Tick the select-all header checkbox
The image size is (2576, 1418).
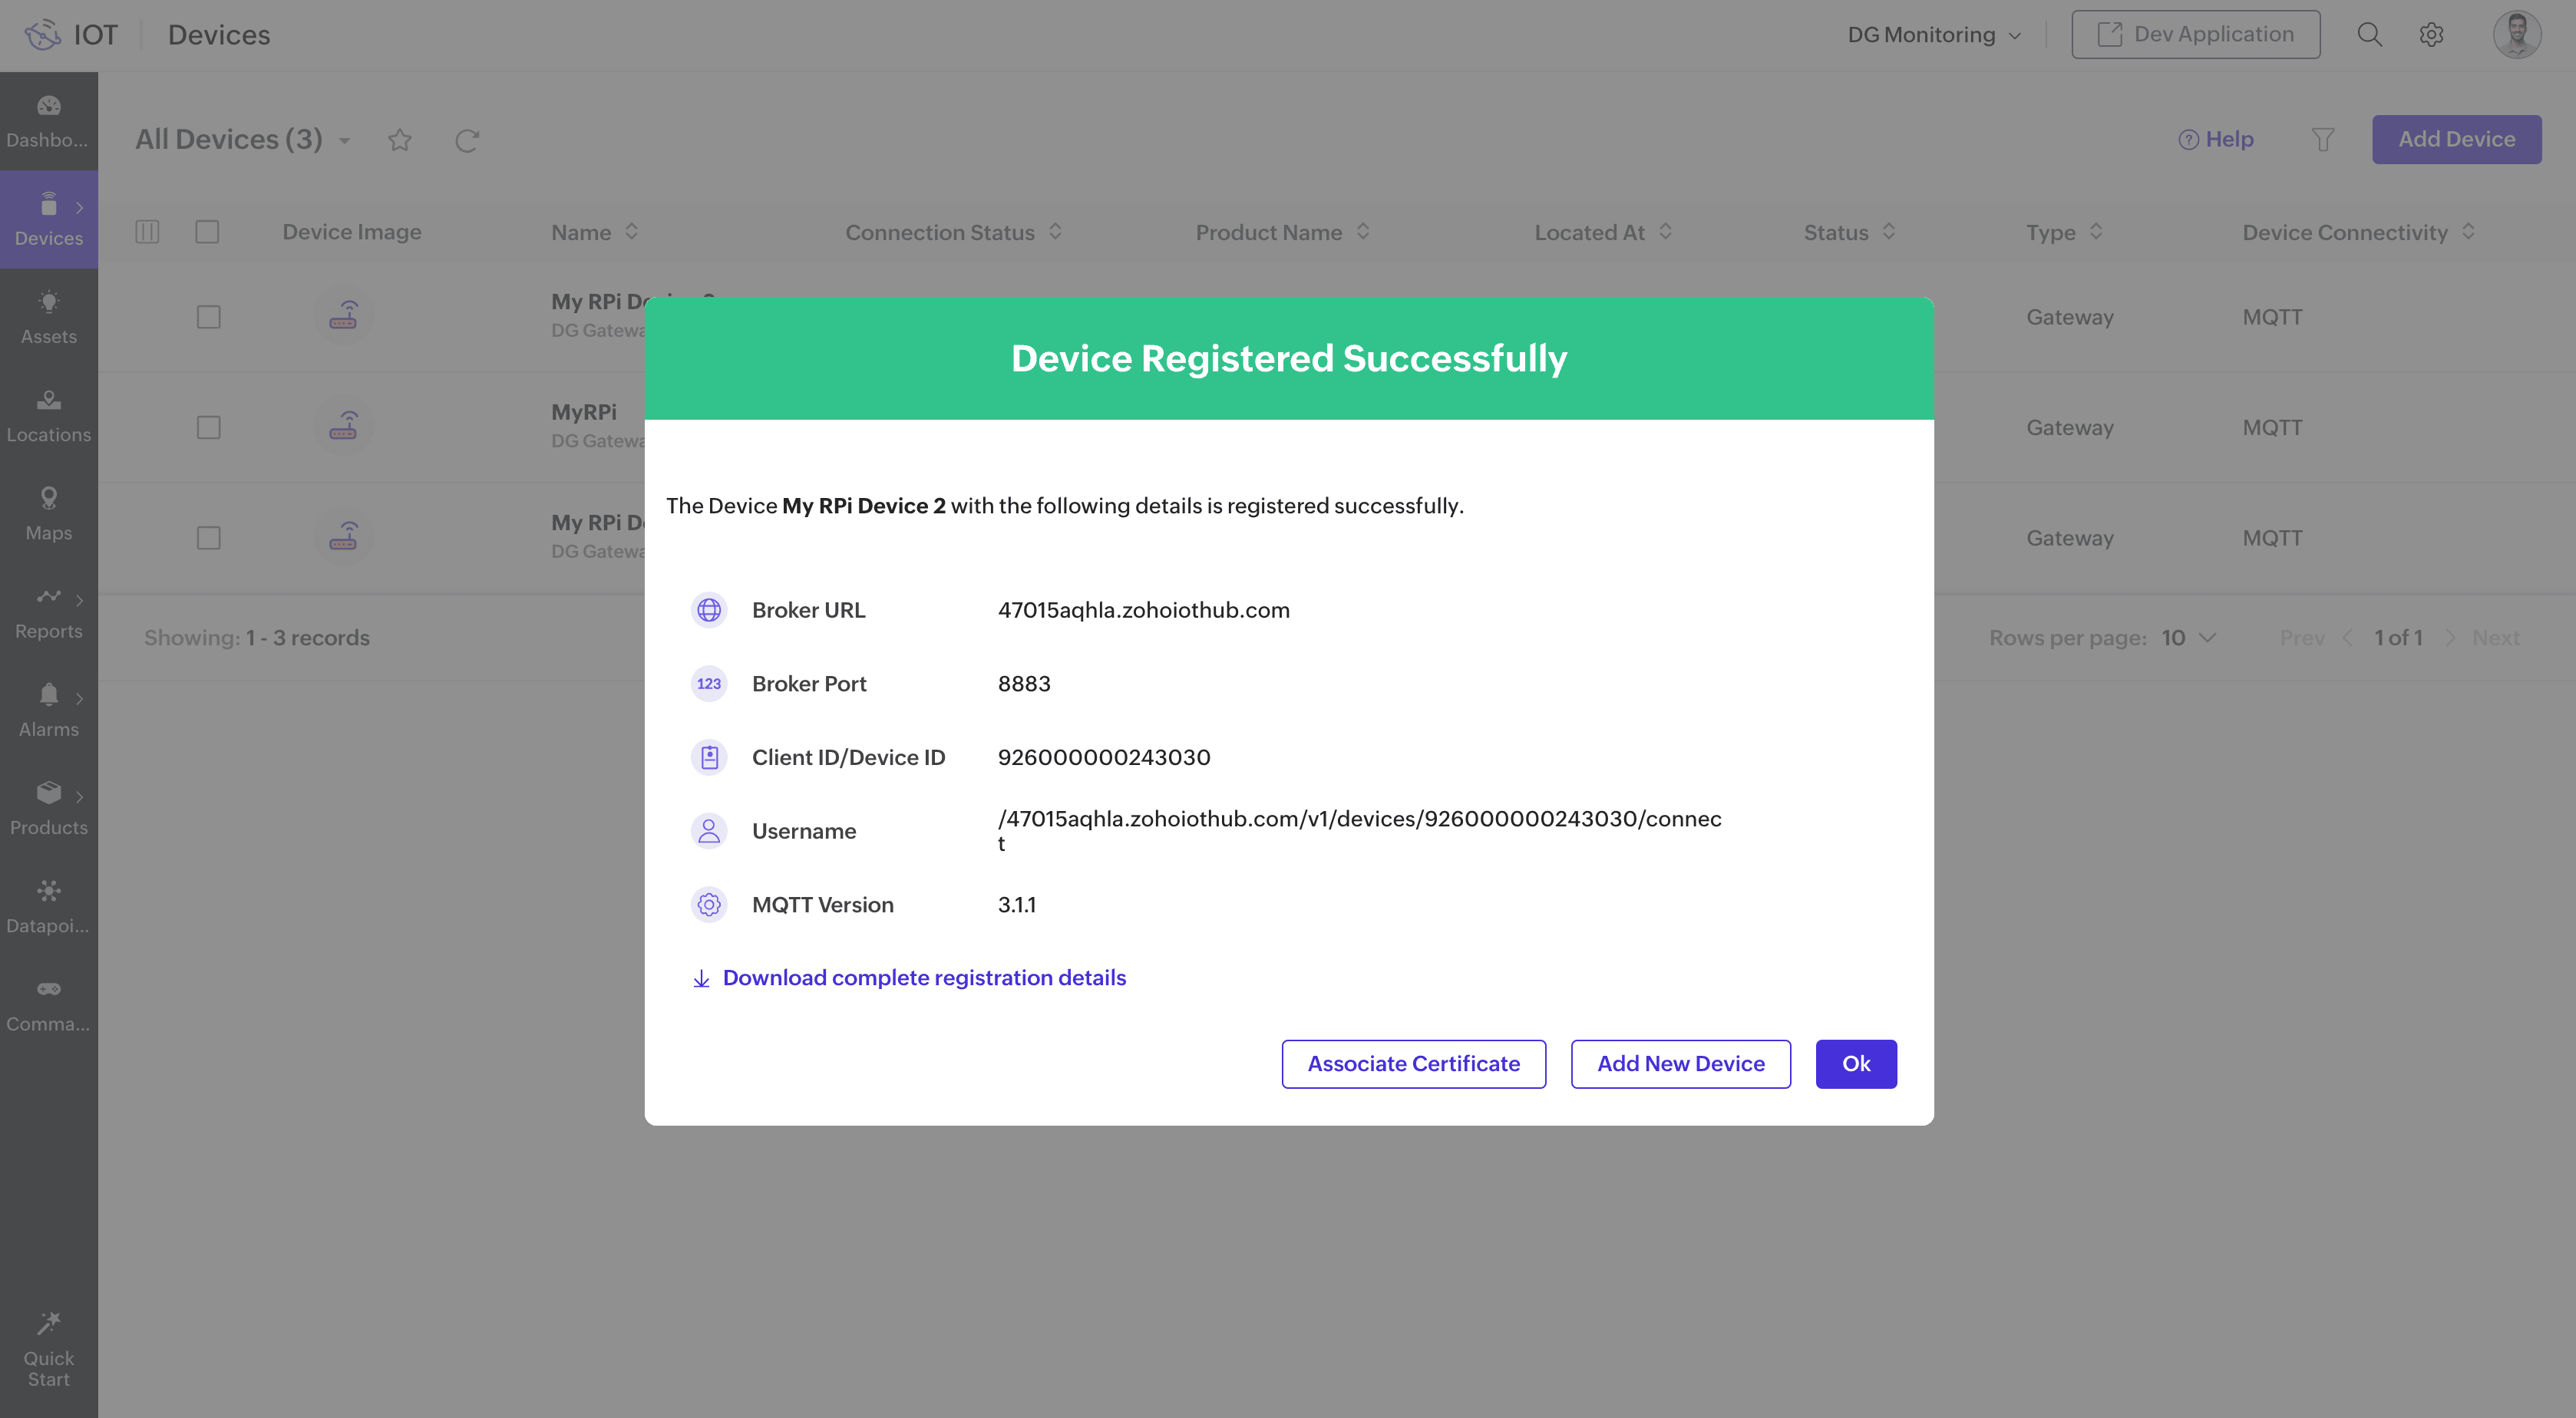(x=207, y=232)
